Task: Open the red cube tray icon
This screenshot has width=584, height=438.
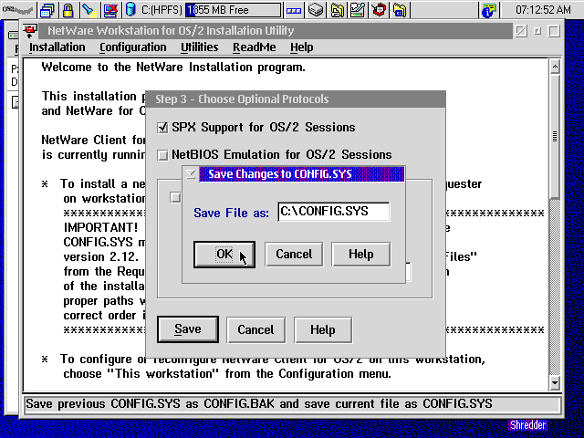Action: tap(379, 10)
